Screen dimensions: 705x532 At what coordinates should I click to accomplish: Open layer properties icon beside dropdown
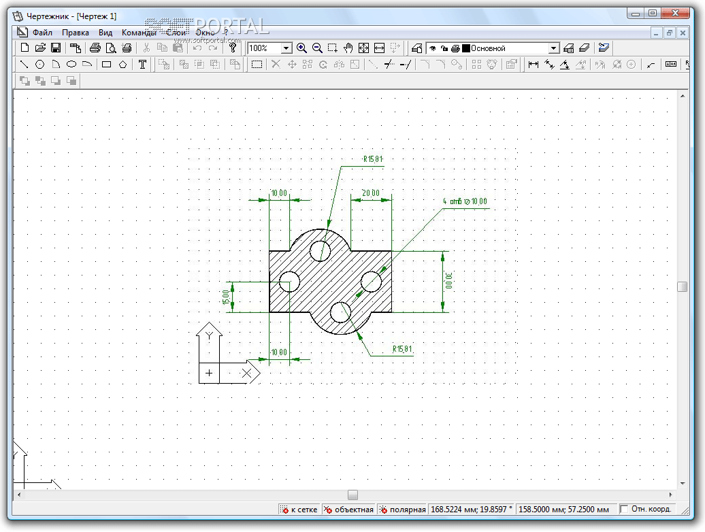coord(568,48)
